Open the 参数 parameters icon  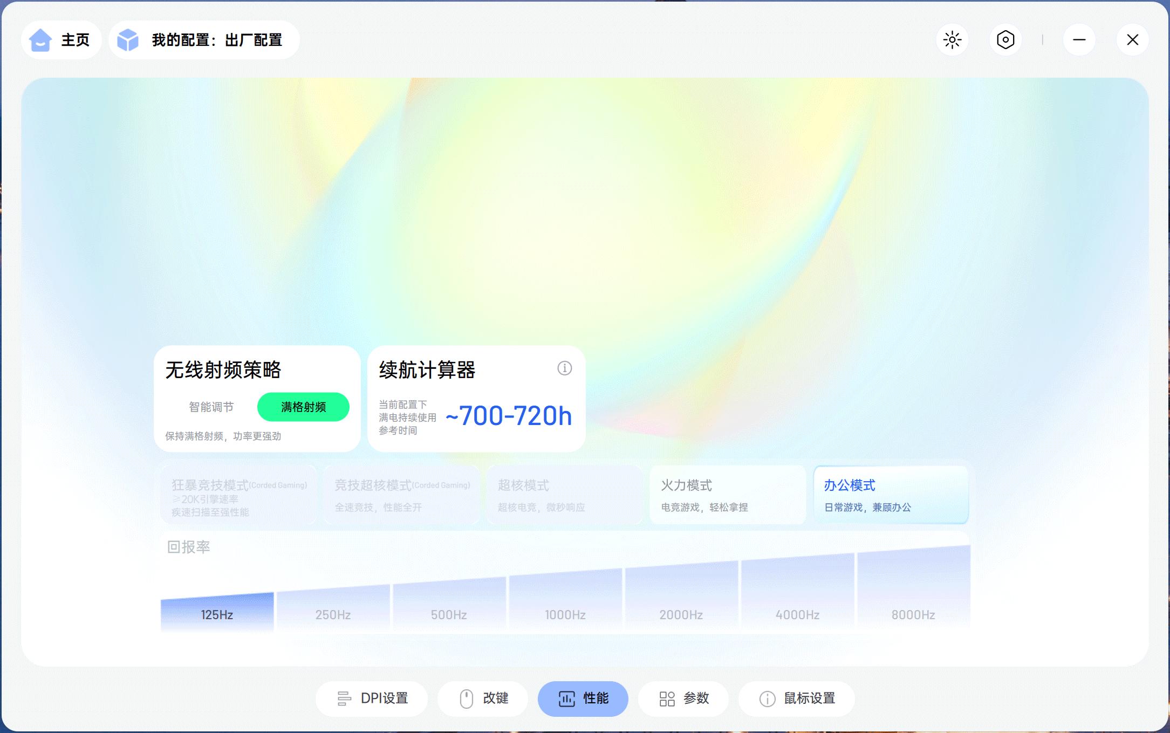pyautogui.click(x=667, y=698)
